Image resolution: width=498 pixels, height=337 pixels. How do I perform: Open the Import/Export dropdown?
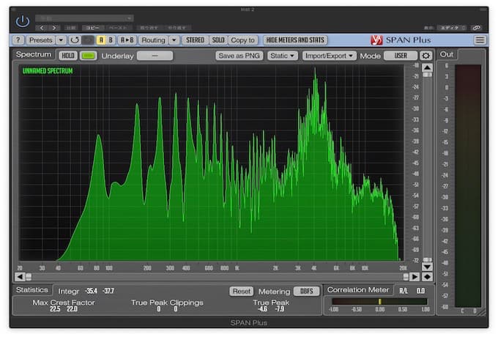pos(329,56)
